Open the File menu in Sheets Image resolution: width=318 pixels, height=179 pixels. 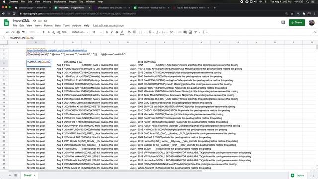tap(15, 25)
